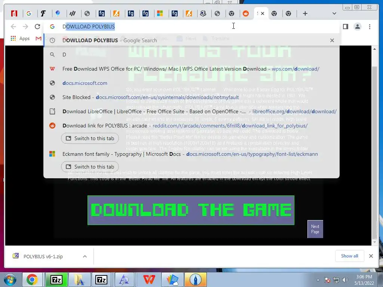Screen dimensions: 383x287
Task: Select the docs.microsoft.com suggestion
Action: 191,83
